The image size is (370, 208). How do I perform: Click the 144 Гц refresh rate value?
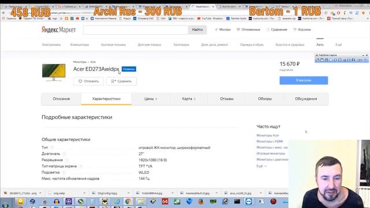144,179
